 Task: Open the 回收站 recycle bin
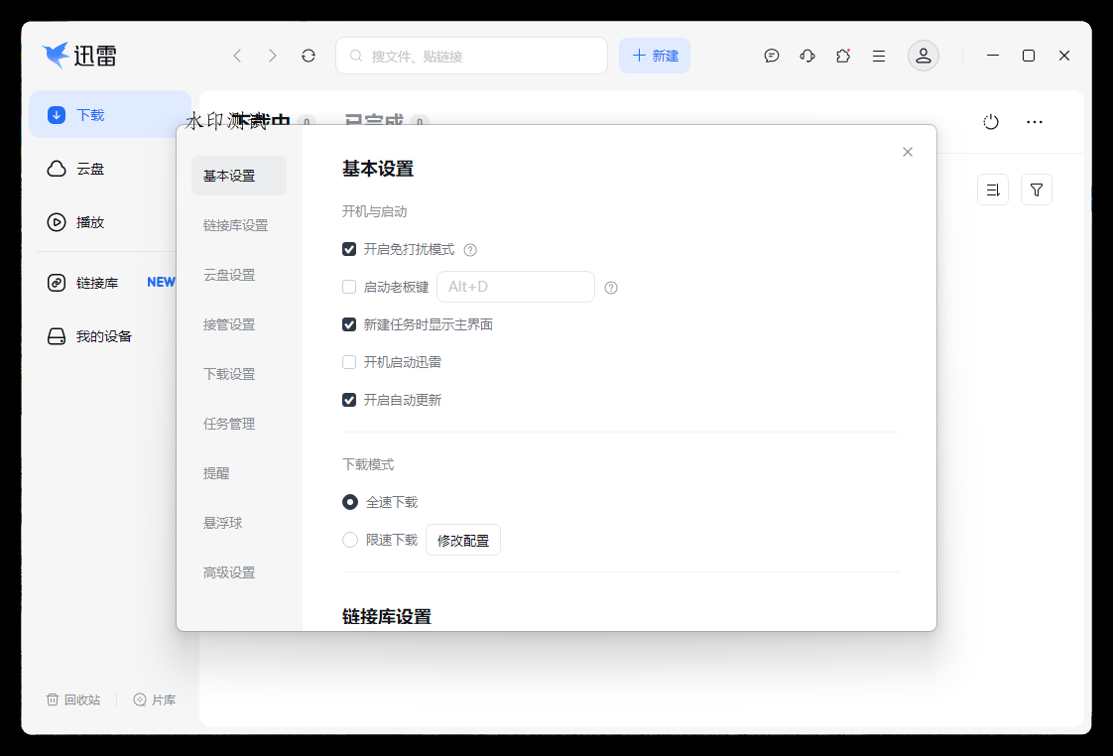coord(73,699)
